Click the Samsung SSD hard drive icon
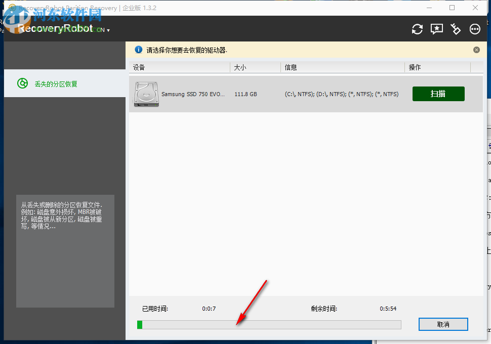Image resolution: width=491 pixels, height=344 pixels. (x=146, y=94)
